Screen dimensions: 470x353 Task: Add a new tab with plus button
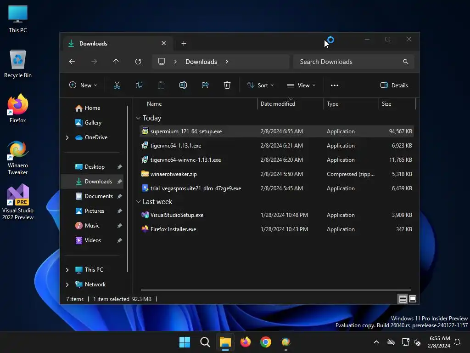[x=184, y=44]
